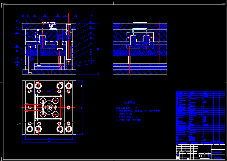Screen dimensions: 227x161
Task: Select the 技术要求 technical requirements heading
Action: [x=130, y=103]
